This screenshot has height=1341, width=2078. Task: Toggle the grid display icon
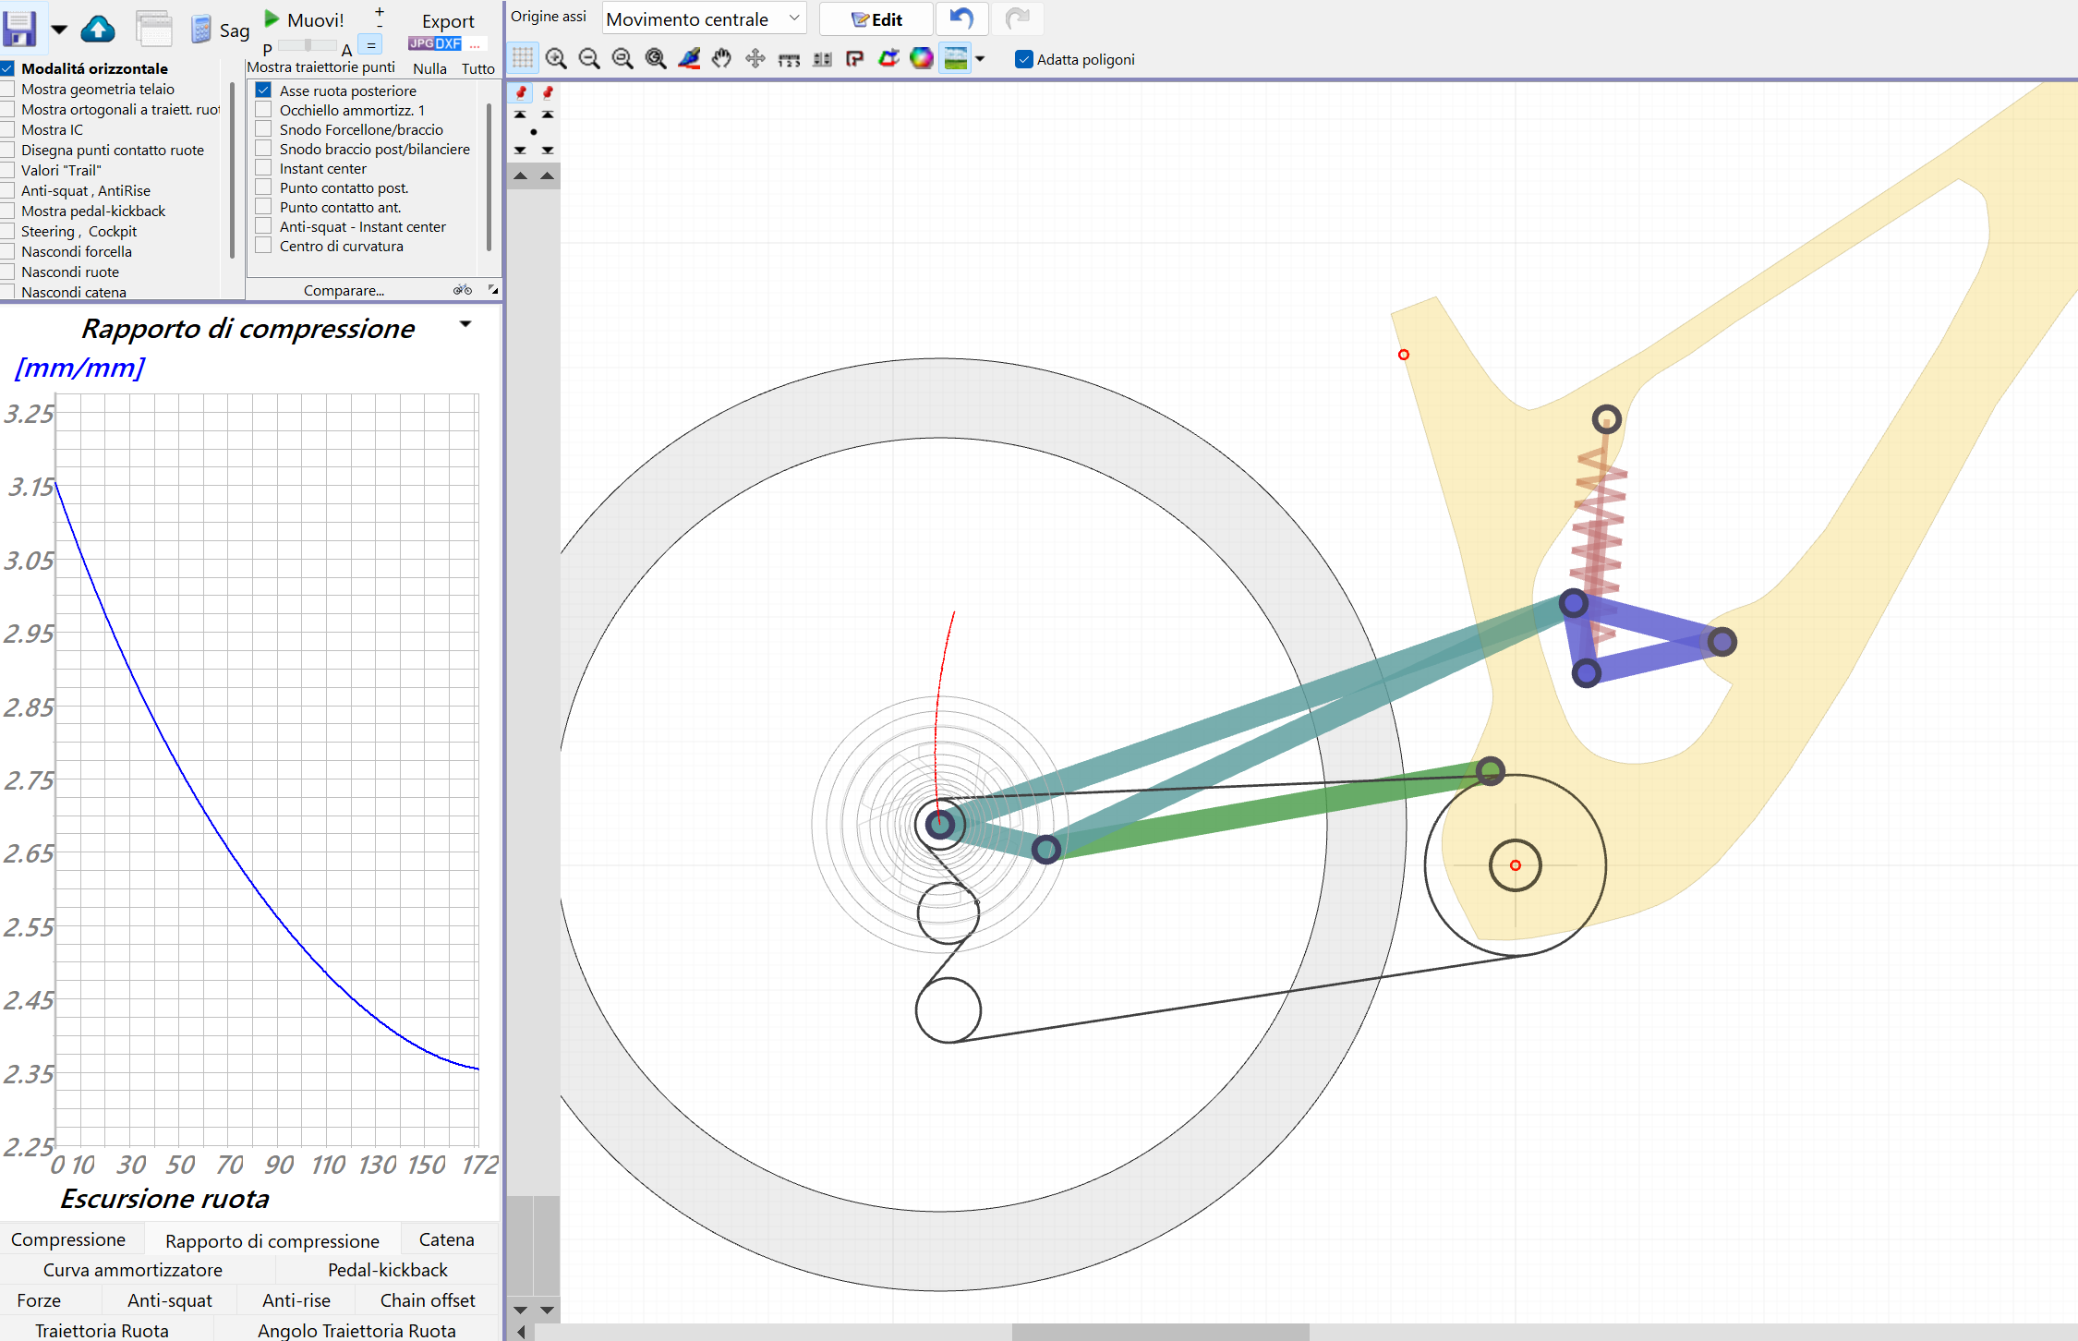pyautogui.click(x=523, y=58)
